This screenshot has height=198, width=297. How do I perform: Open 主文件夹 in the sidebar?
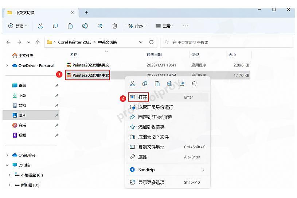[23, 56]
